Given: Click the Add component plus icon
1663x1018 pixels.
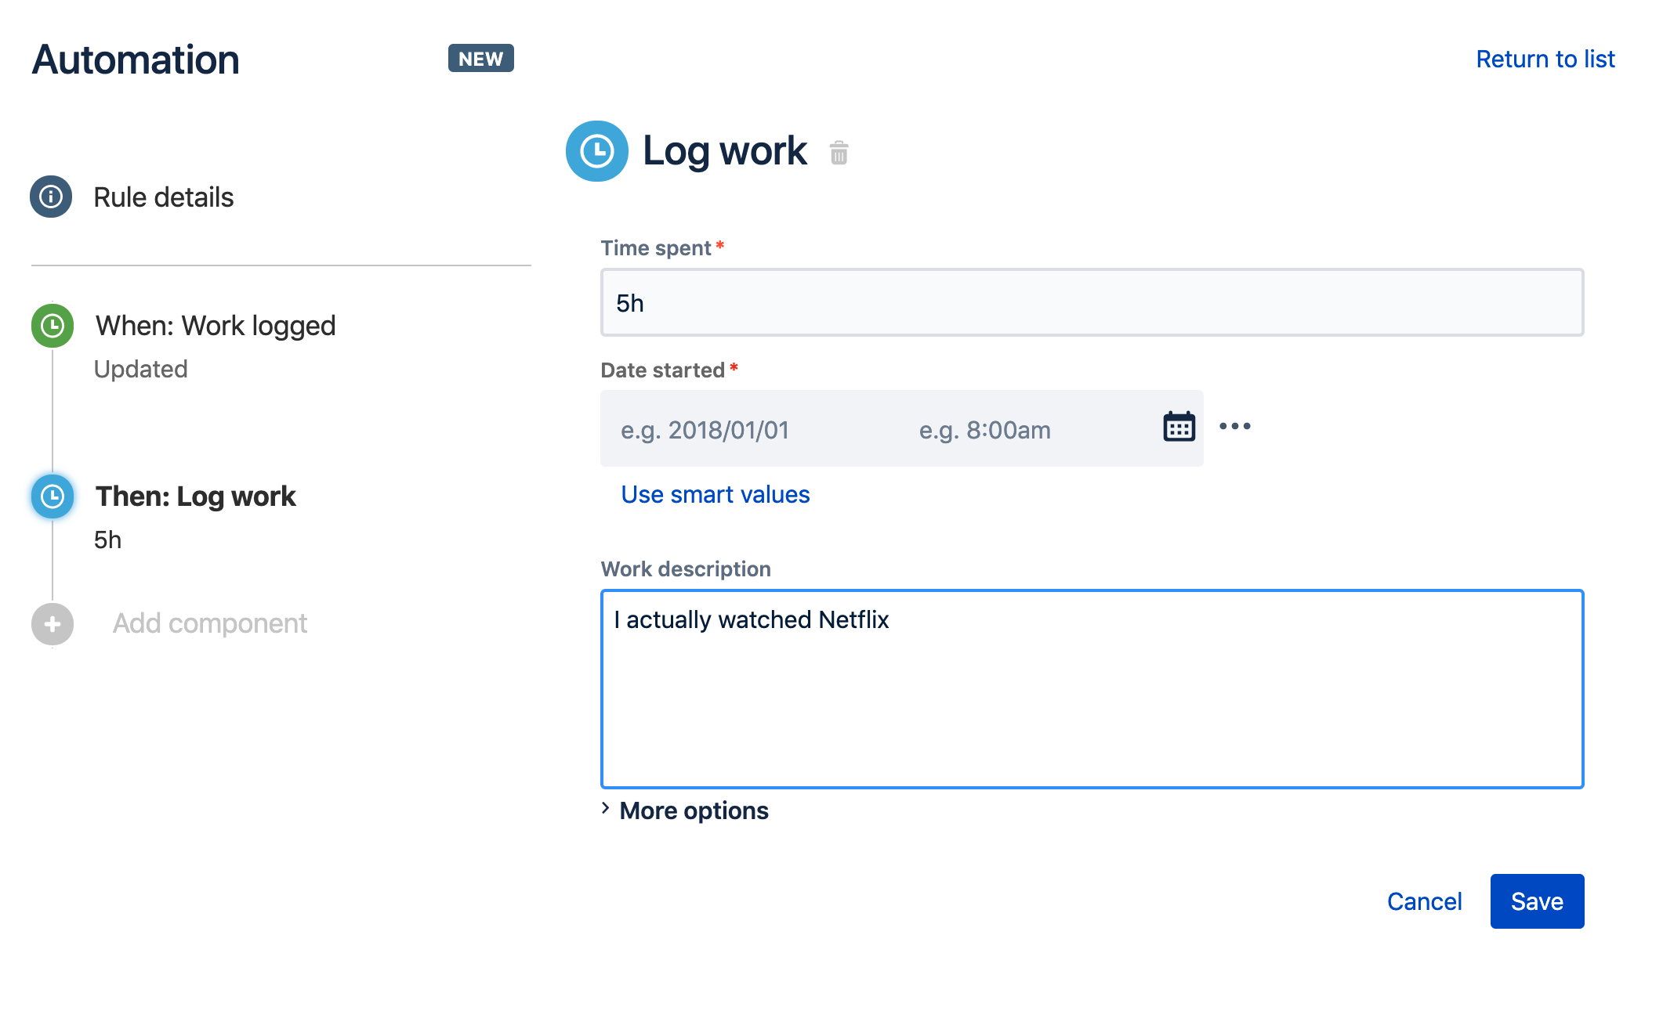Looking at the screenshot, I should click(53, 624).
